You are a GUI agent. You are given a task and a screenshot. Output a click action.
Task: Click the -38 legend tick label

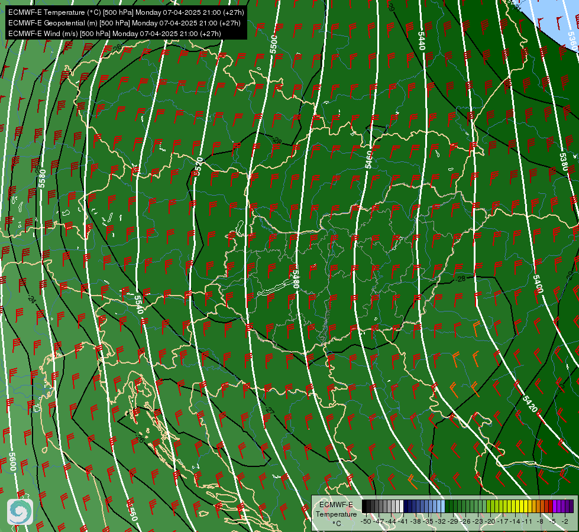click(415, 521)
